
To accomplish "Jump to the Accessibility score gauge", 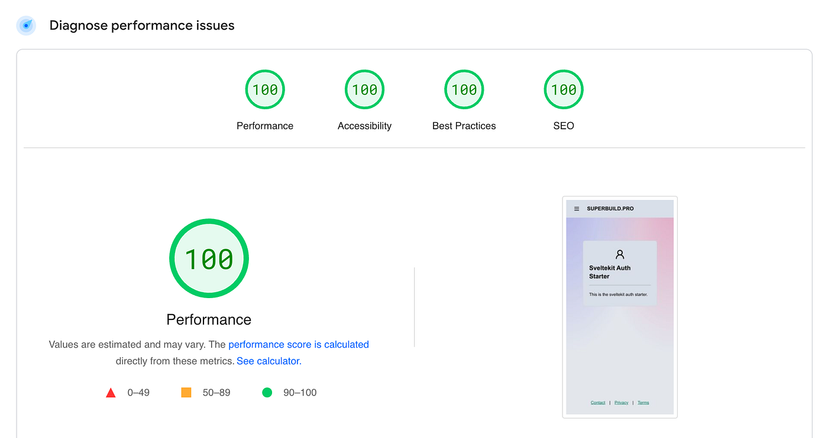I will [364, 90].
